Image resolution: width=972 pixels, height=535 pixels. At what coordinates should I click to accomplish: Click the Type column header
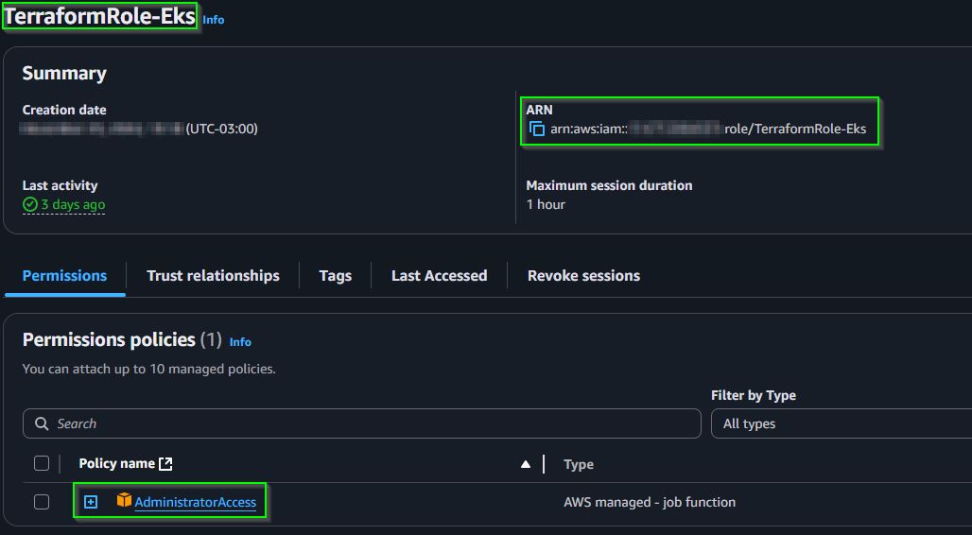tap(579, 464)
